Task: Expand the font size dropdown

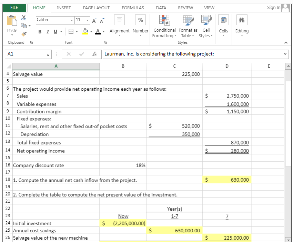Action: tap(88, 20)
